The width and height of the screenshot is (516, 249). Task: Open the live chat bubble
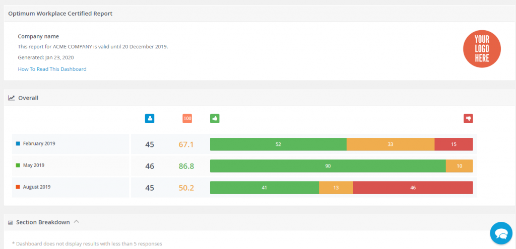501,233
